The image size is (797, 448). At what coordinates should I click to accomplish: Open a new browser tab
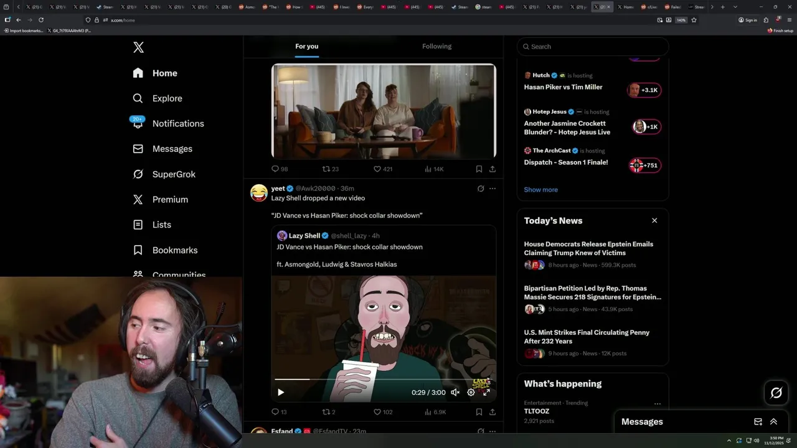(x=722, y=7)
